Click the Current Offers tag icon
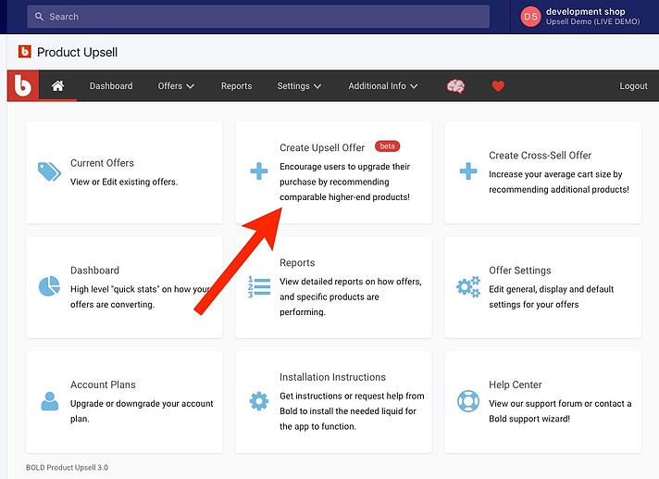 tap(49, 171)
